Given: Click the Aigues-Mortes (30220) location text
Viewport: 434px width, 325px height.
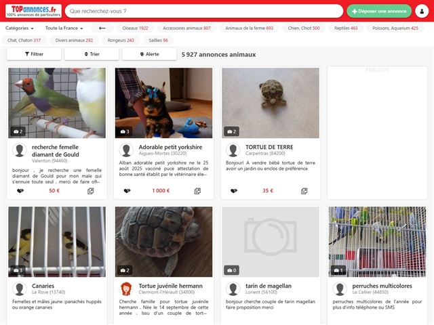Looking at the screenshot, I should click(163, 154).
